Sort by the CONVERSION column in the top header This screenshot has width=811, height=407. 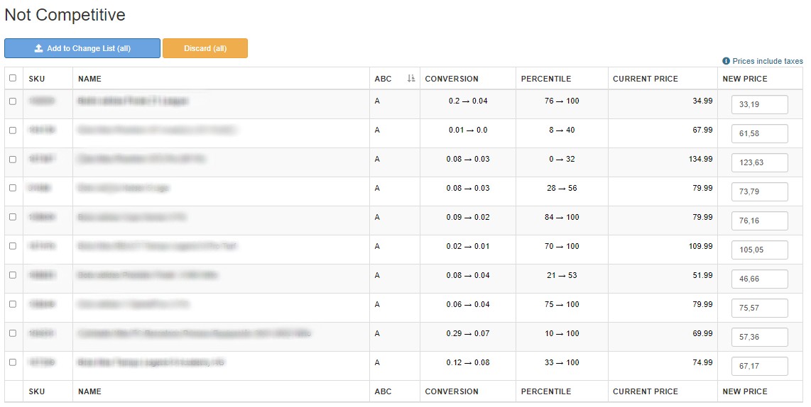452,79
